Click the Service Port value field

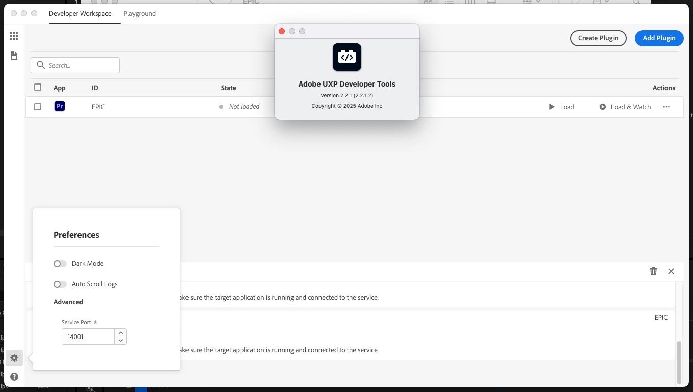[88, 337]
